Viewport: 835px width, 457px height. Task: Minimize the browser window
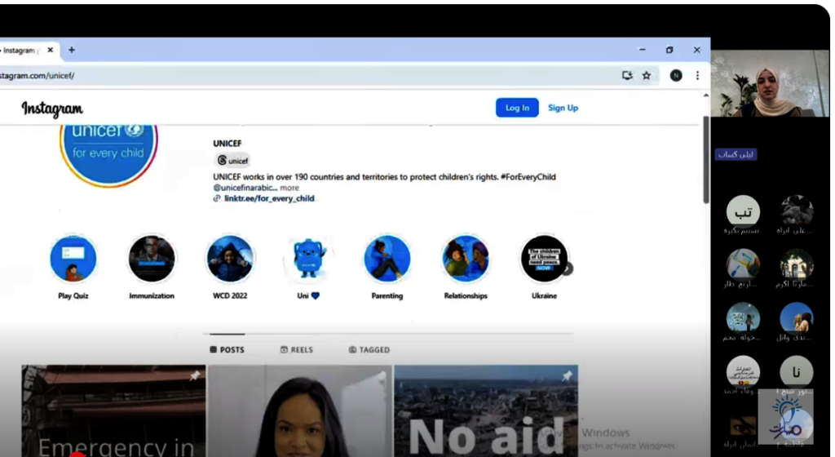pos(643,50)
